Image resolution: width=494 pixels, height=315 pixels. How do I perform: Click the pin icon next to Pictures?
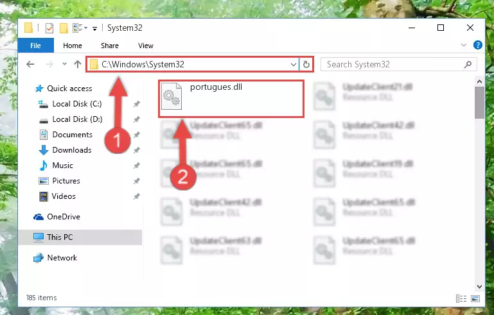136,181
